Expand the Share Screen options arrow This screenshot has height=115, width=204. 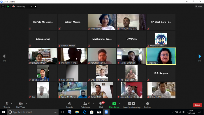click(x=120, y=104)
